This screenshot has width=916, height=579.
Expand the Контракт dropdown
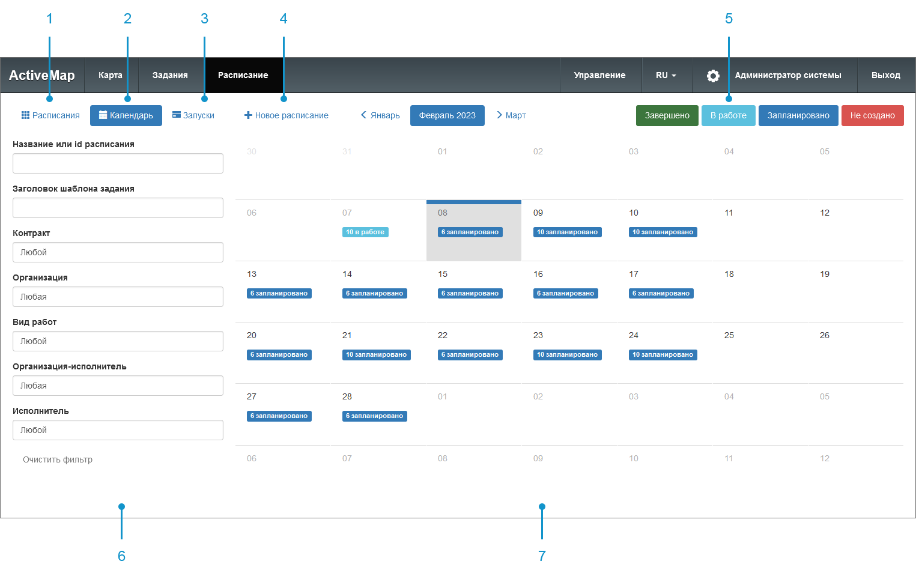point(118,252)
